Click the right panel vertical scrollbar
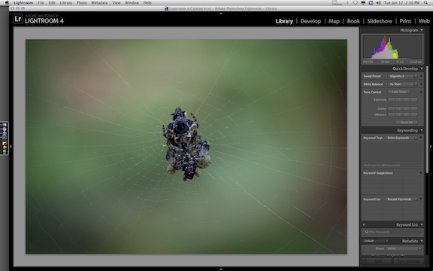Screen dimensions: 433x271 pos(427,119)
